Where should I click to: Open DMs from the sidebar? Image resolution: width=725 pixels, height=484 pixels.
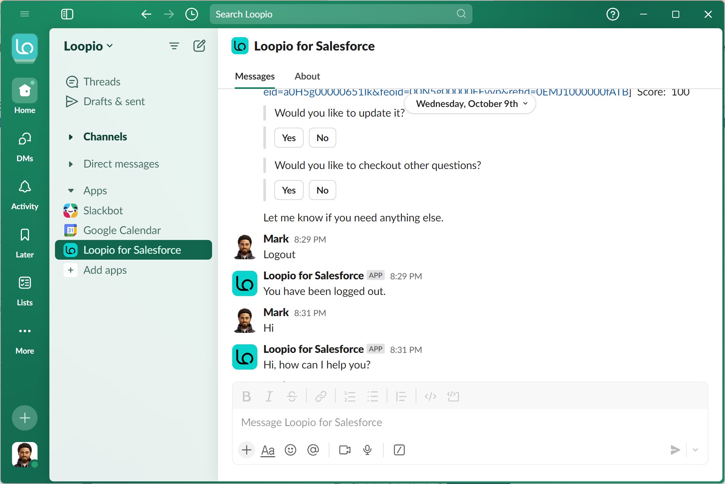coord(25,147)
